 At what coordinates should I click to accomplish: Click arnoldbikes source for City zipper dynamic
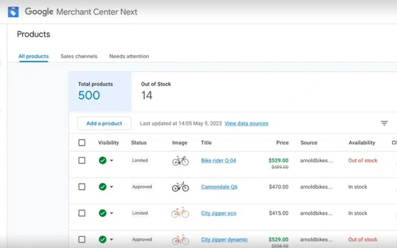(x=316, y=239)
